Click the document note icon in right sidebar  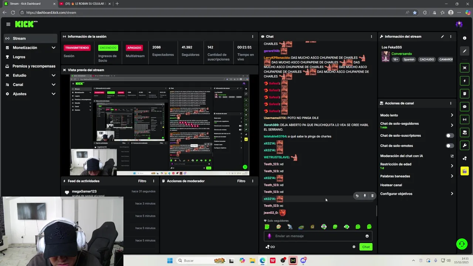coord(465,94)
